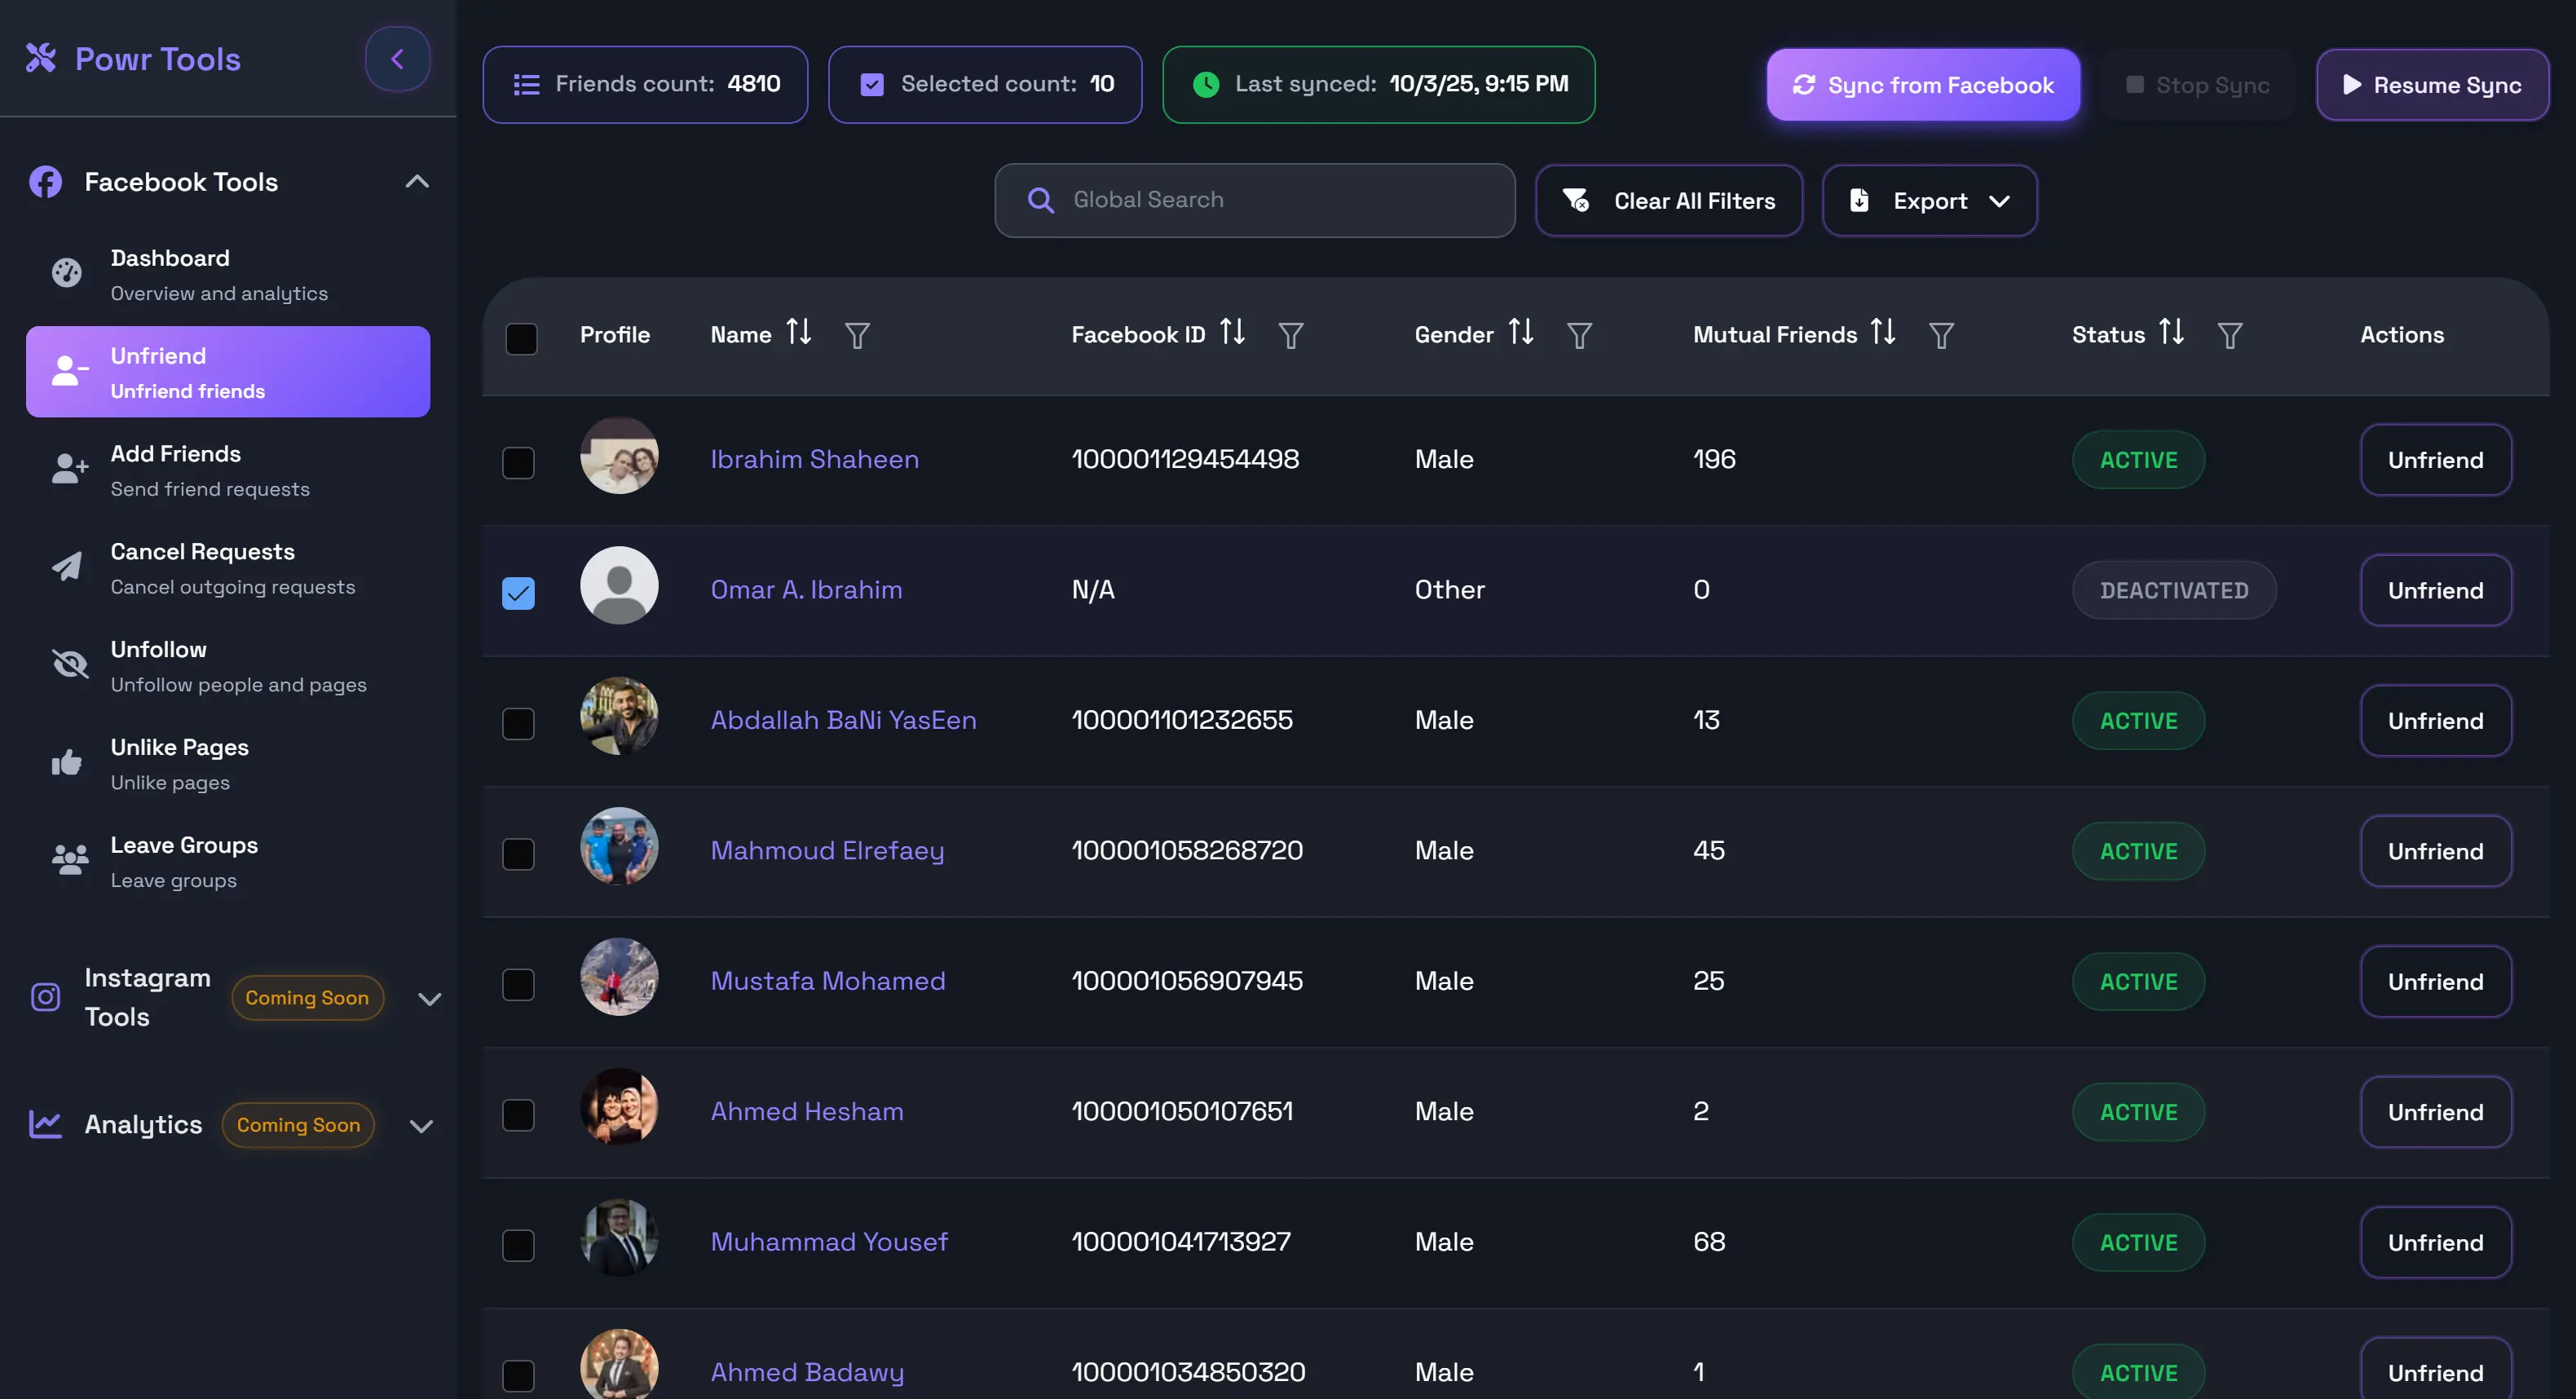Screen dimensions: 2576x1399
Task: Select the Ahmed Badawy row checkbox
Action: pos(518,1376)
